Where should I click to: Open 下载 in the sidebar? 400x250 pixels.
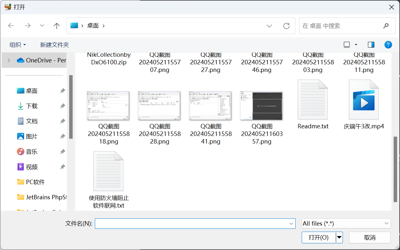click(31, 106)
